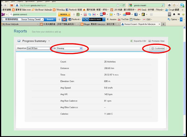Click the stop loading X icon
Viewport: 187px width, 137px height.
click(12, 5)
